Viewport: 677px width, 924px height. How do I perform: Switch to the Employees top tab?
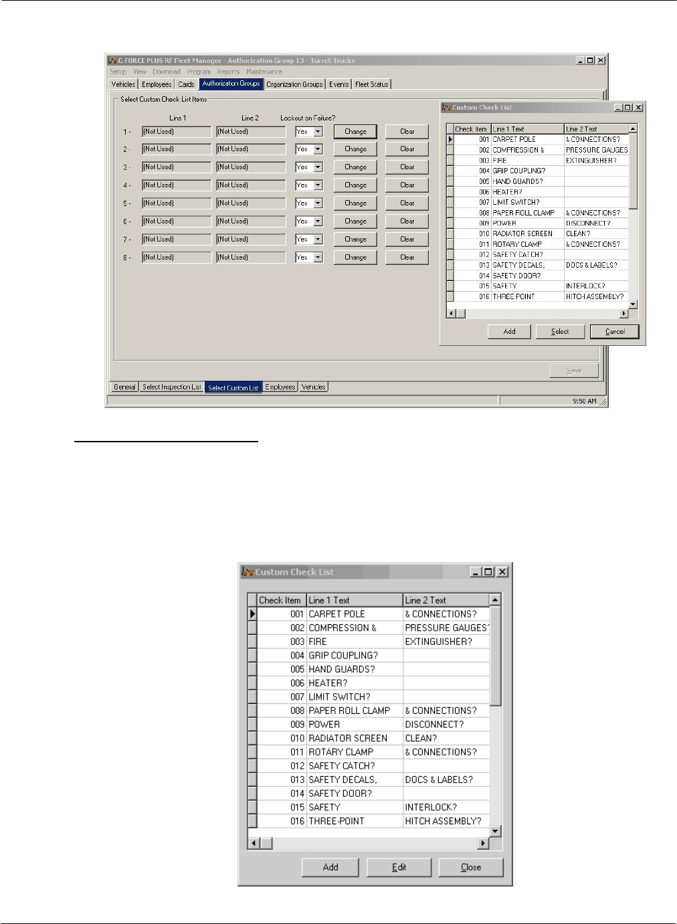(x=157, y=84)
